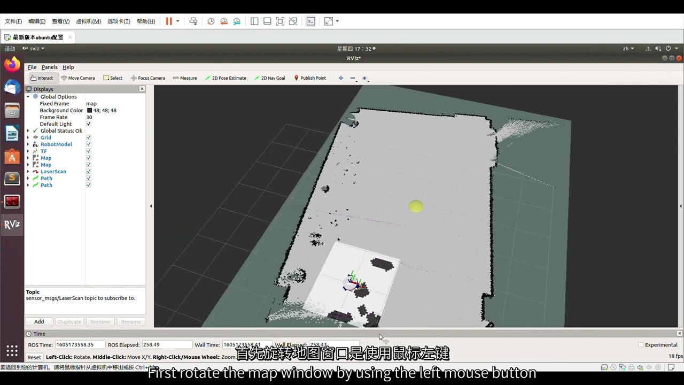This screenshot has width=684, height=385.
Task: Open Thunderbird Mail from the dock
Action: [12, 88]
